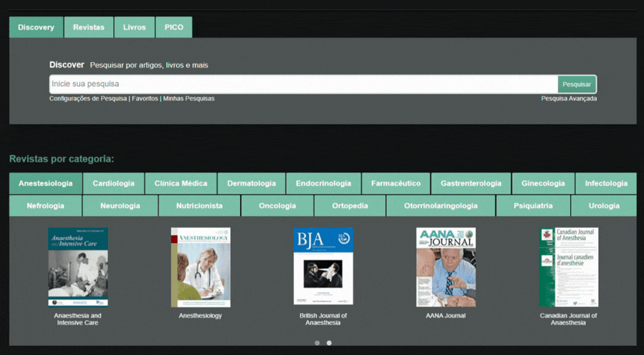Select the PICO tab
Screen dimensions: 644x355
point(174,27)
